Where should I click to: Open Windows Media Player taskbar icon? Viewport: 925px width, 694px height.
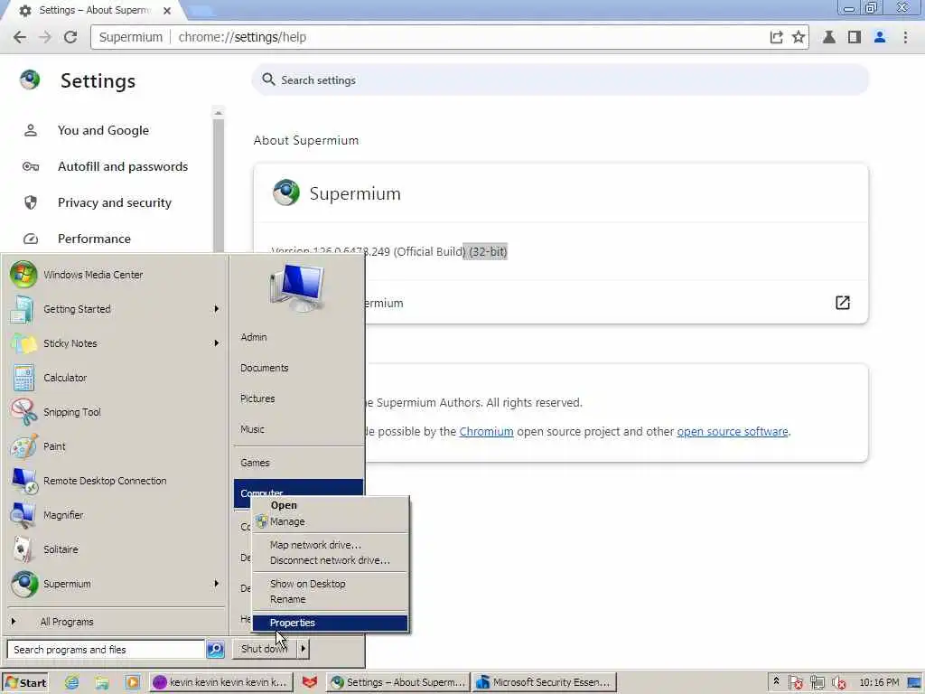coord(133,682)
